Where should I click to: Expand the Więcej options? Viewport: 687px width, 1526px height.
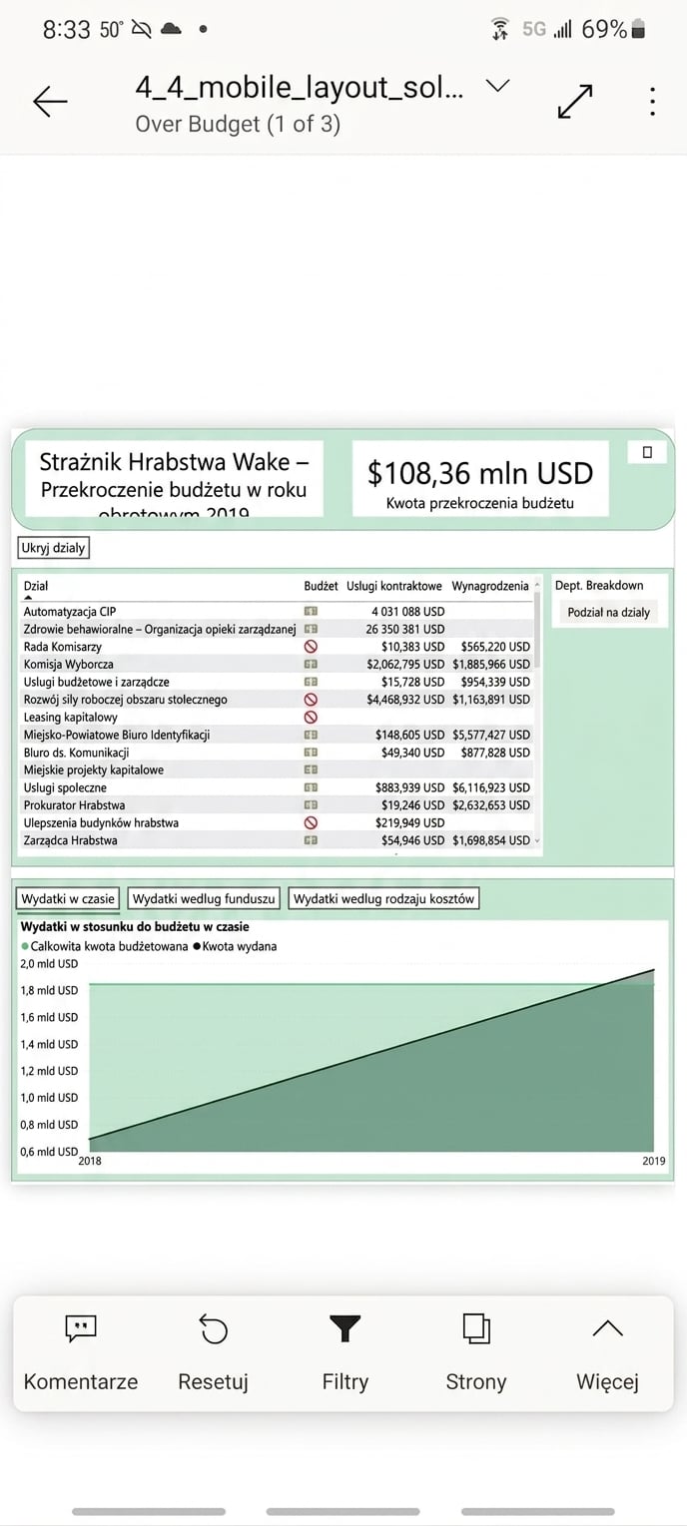pos(607,1354)
